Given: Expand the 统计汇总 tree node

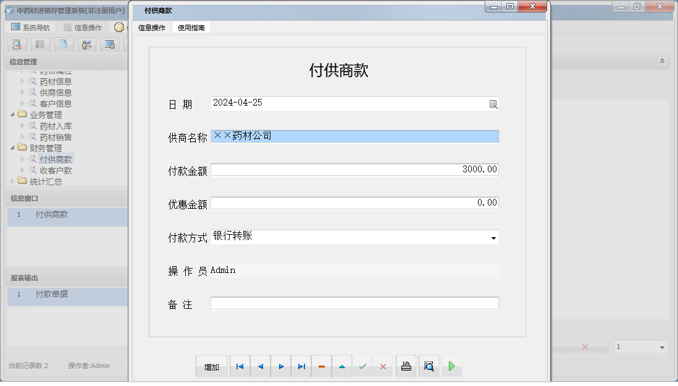Looking at the screenshot, I should click(x=12, y=182).
